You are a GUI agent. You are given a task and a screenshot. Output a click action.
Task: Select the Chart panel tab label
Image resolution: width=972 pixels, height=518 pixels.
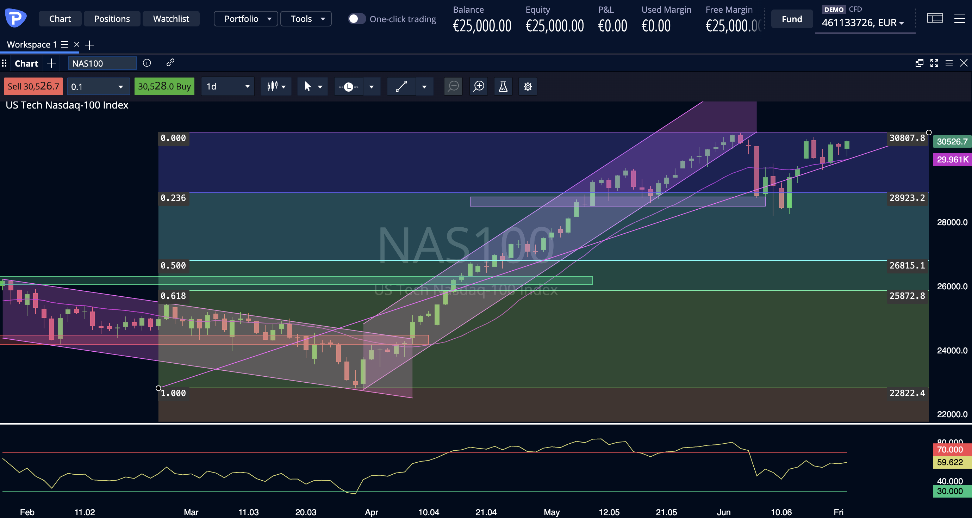point(26,63)
